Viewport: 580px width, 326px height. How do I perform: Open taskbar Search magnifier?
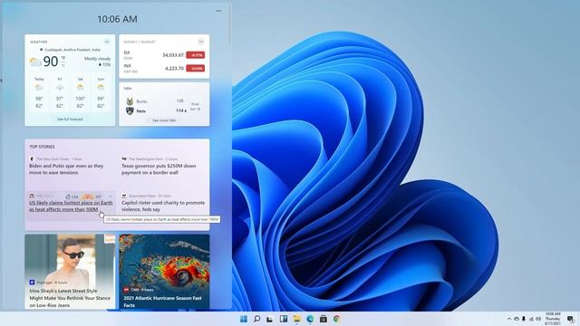click(x=256, y=319)
